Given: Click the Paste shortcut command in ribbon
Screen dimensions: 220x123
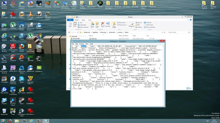Looking at the screenshot, I should pyautogui.click(x=83, y=27).
